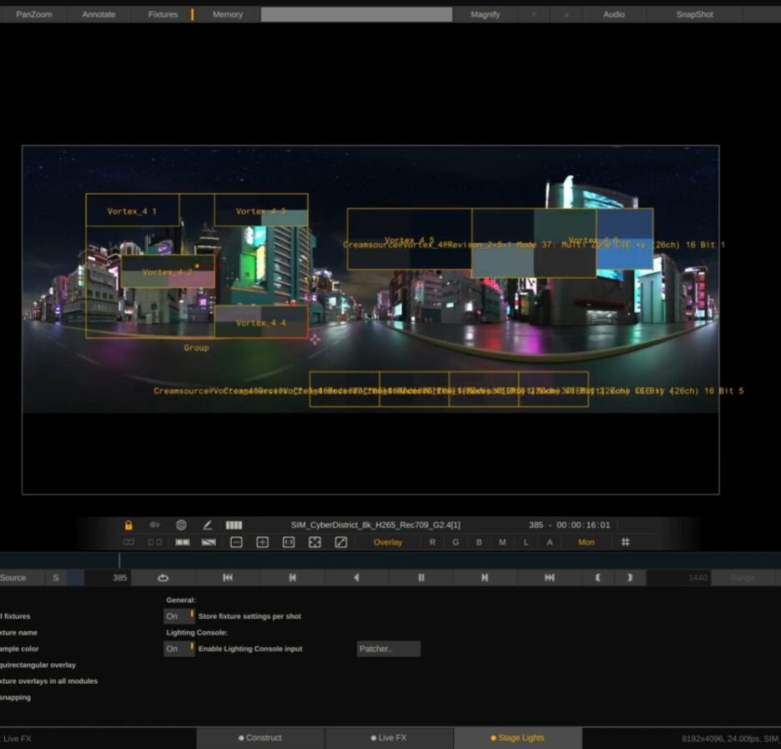
Task: Click the zoom out minus icon
Action: [236, 542]
